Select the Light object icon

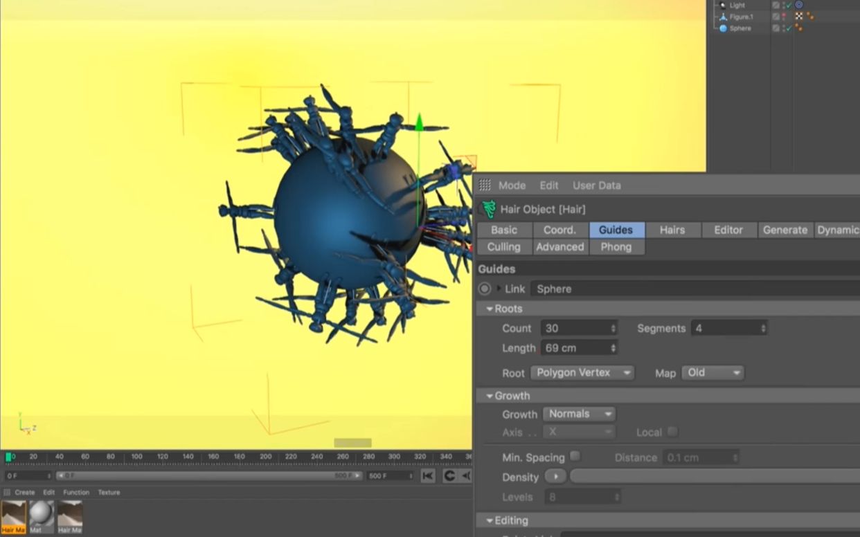pos(723,5)
